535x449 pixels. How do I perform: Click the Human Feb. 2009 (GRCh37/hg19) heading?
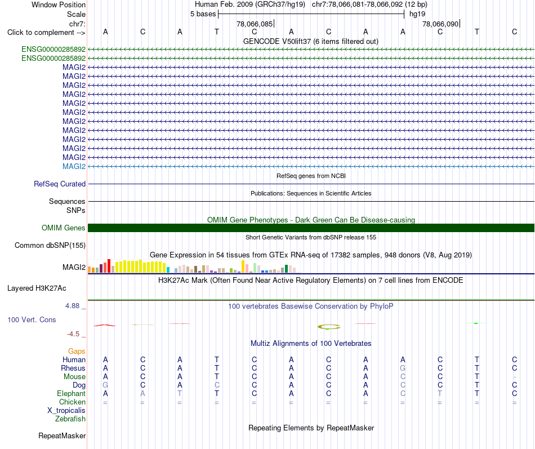251,5
